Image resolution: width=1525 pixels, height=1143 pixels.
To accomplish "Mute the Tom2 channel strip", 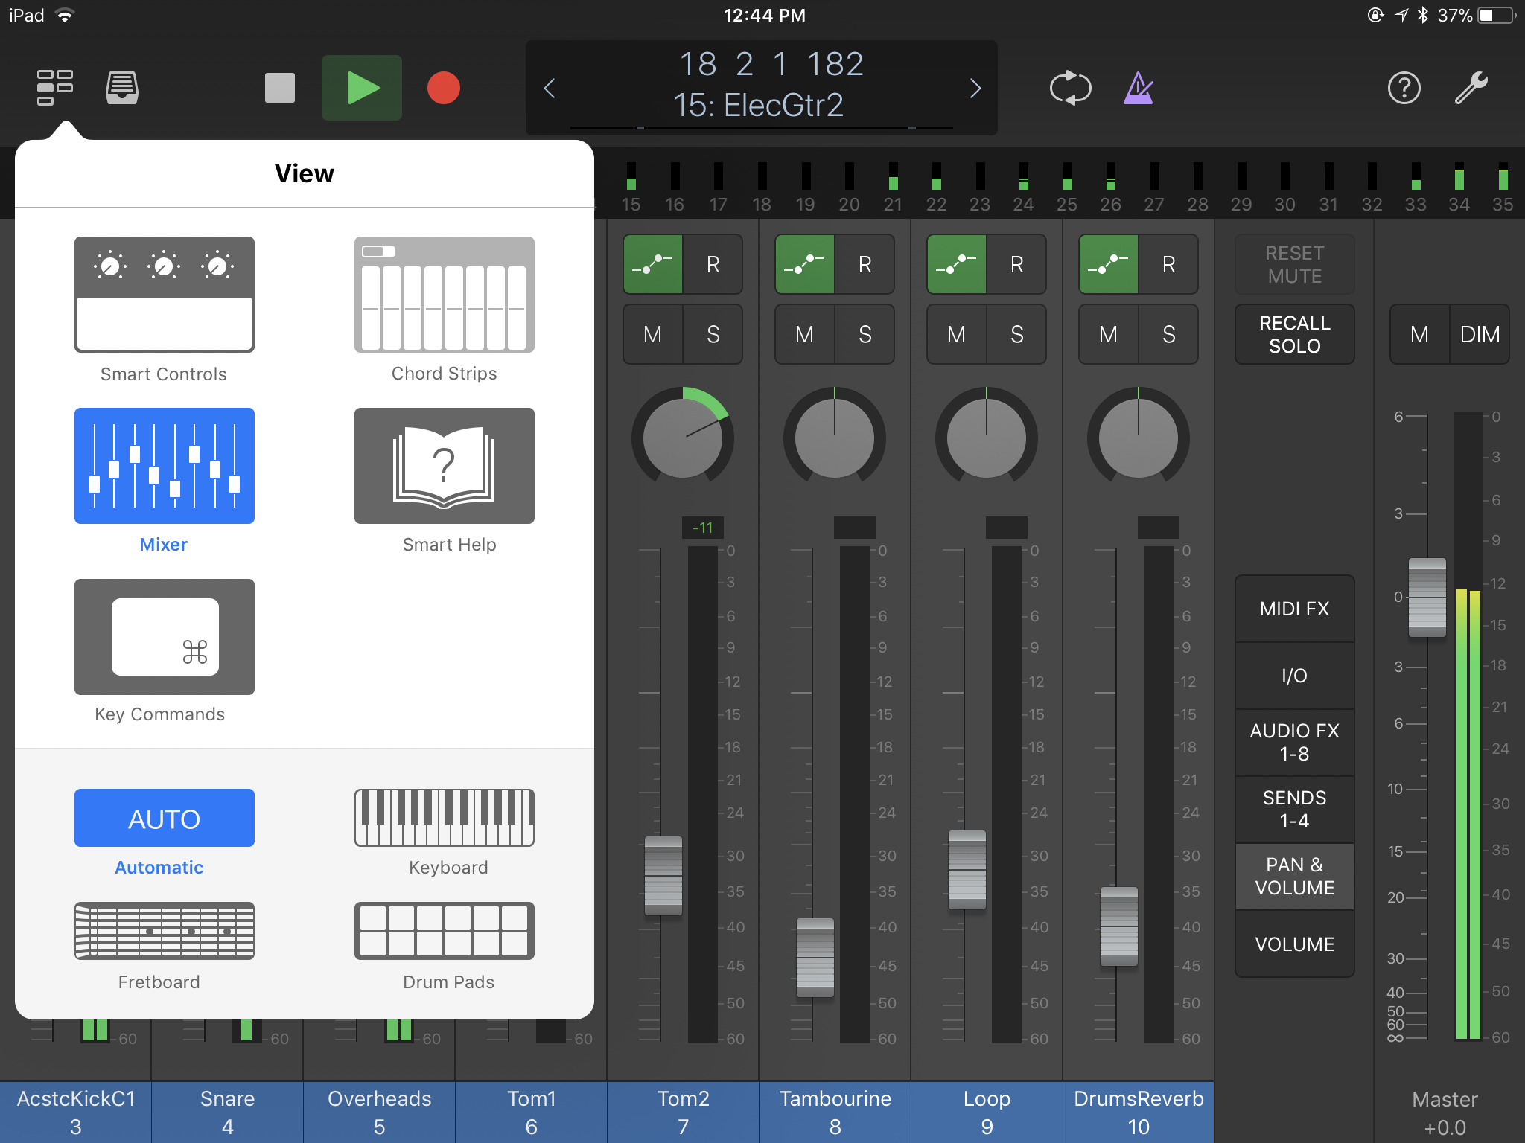I will click(x=653, y=334).
